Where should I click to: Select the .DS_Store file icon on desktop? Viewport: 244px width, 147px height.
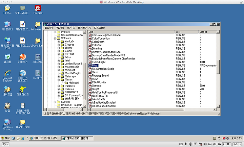[38, 58]
